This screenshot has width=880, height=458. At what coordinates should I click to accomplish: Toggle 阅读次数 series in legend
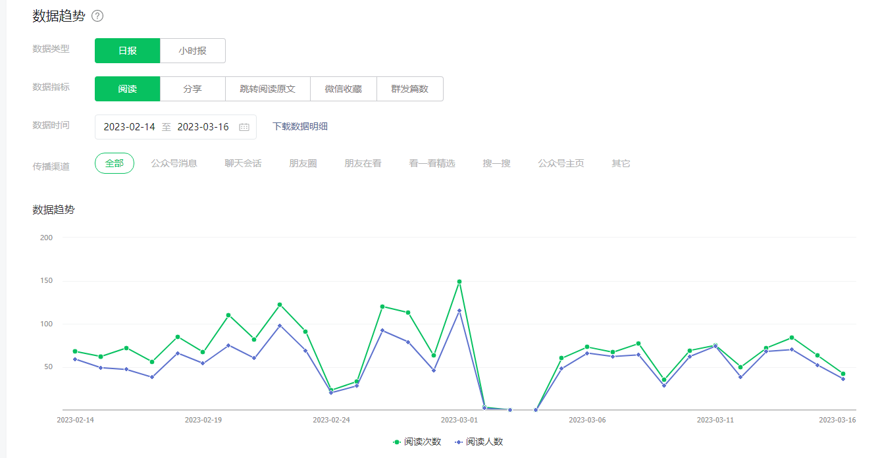point(417,442)
